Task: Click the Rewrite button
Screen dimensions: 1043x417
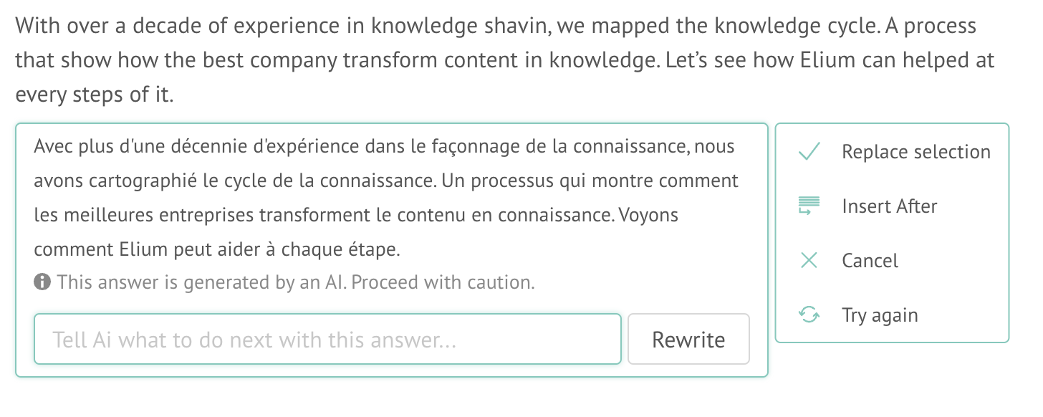Action: [688, 340]
